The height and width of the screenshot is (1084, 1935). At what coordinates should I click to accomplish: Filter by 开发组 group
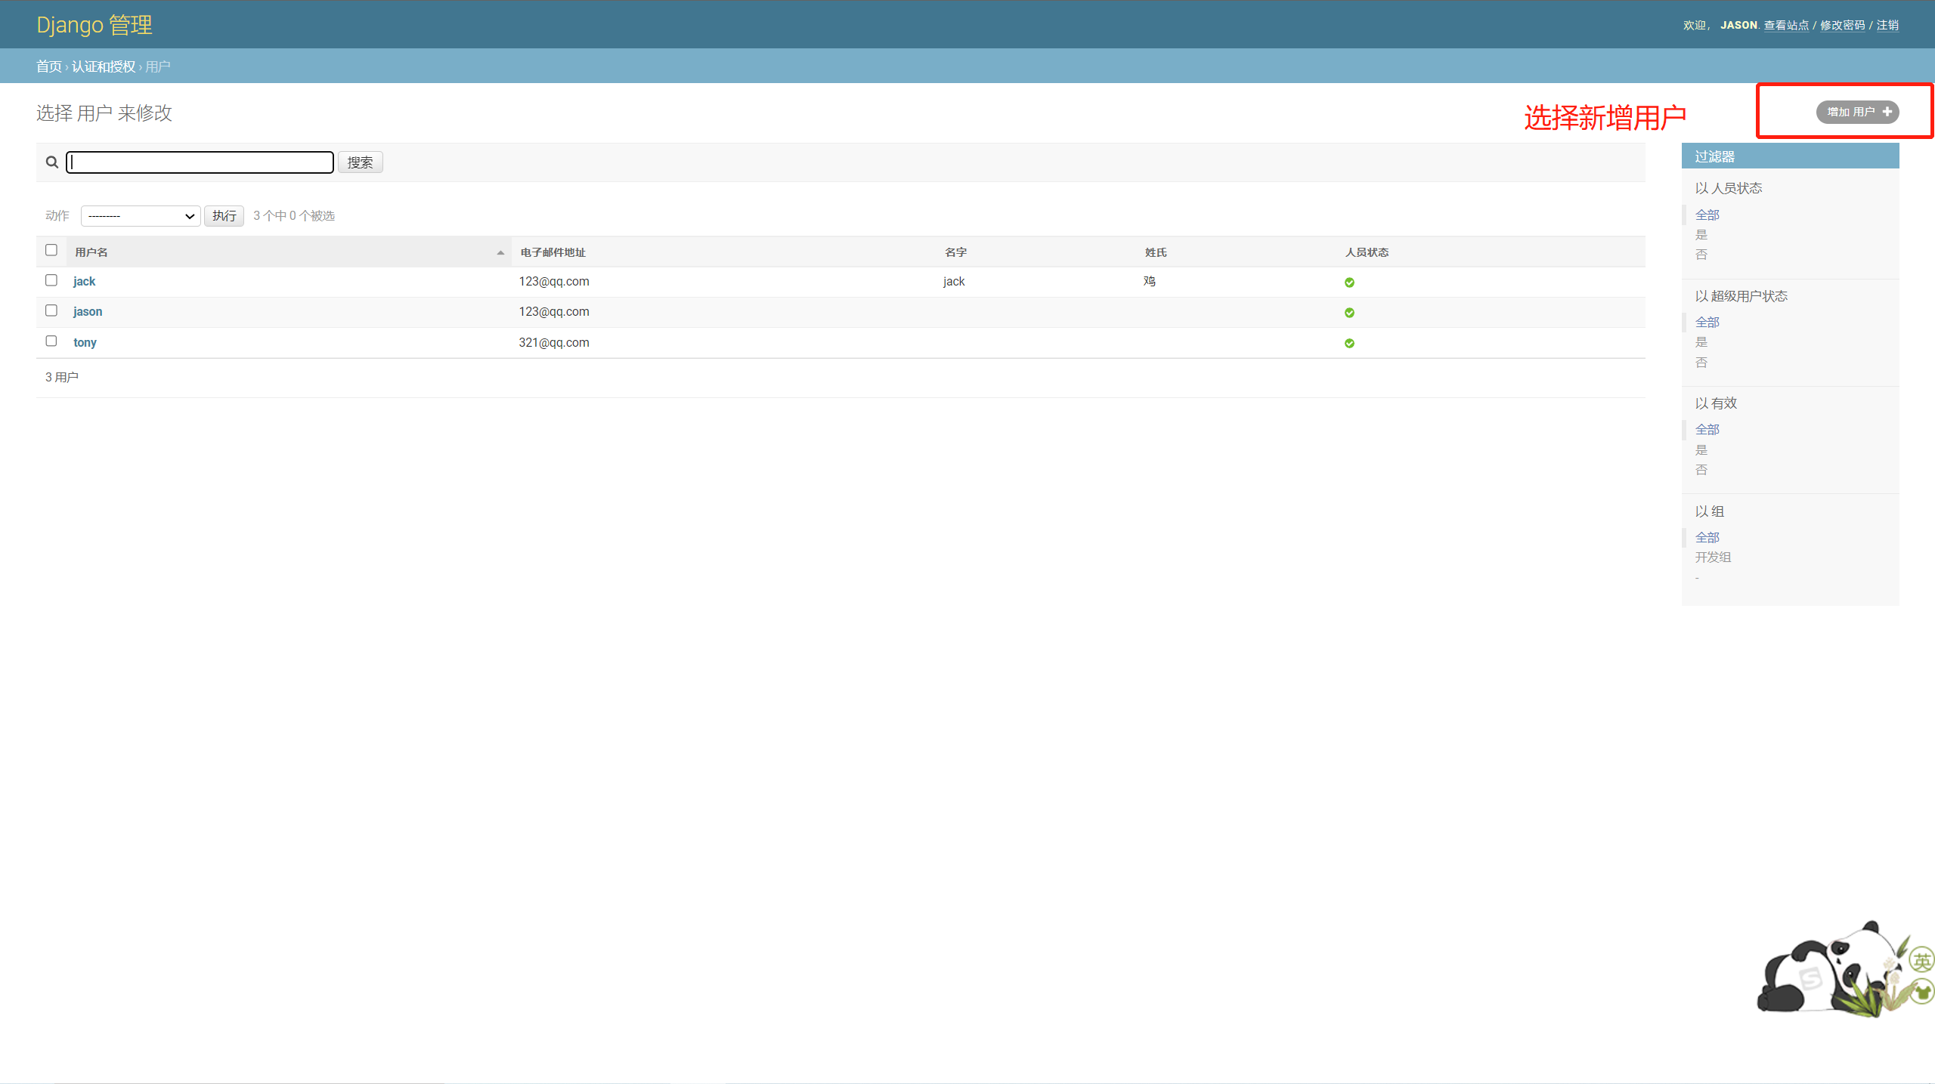click(x=1713, y=557)
